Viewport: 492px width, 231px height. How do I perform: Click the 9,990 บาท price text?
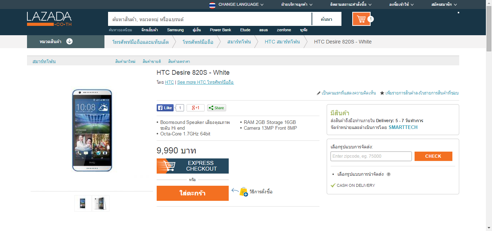pyautogui.click(x=176, y=151)
